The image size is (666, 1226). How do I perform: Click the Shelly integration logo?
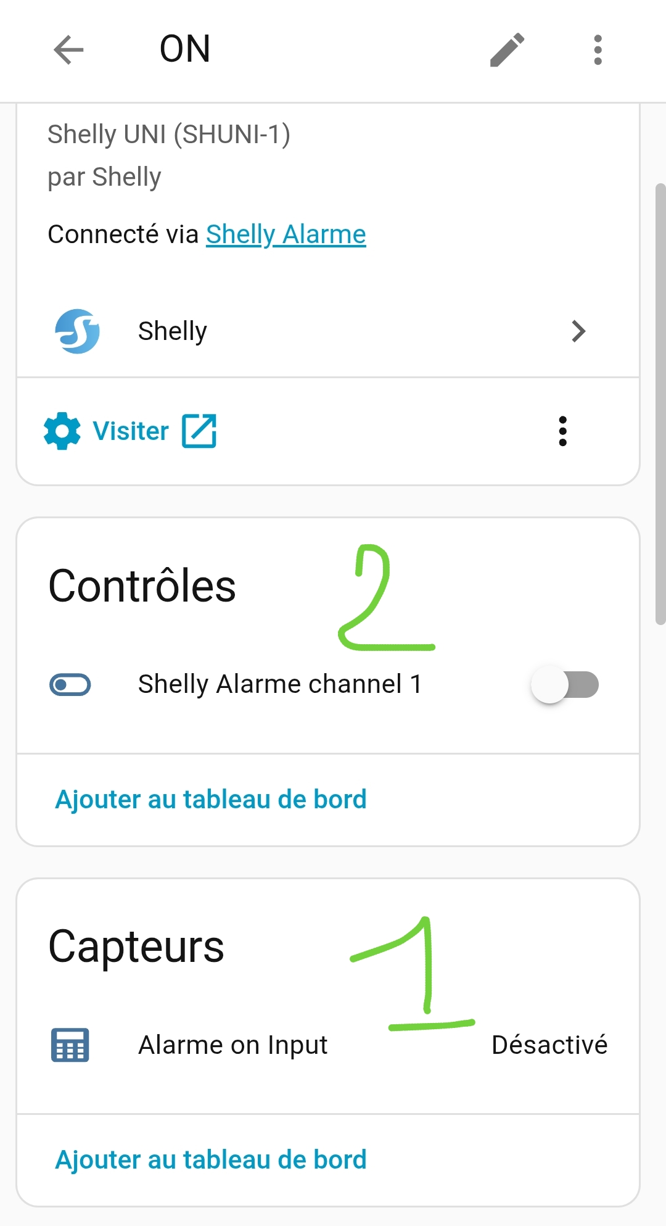click(77, 331)
